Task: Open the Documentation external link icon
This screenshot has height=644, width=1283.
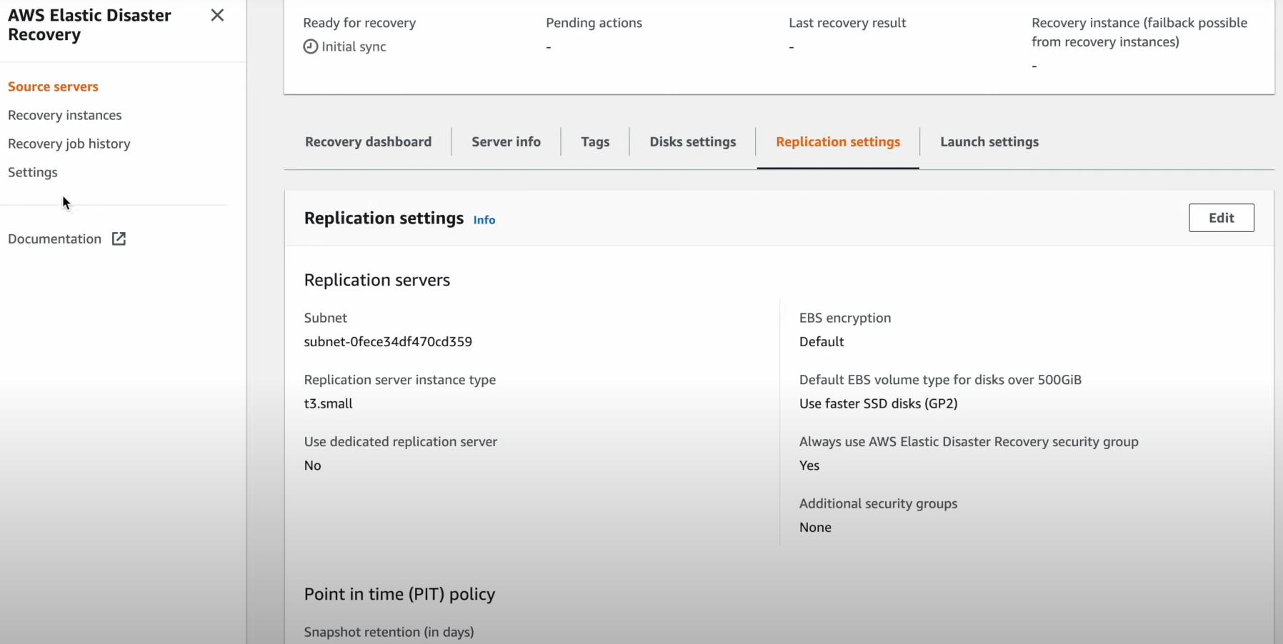Action: [x=119, y=239]
